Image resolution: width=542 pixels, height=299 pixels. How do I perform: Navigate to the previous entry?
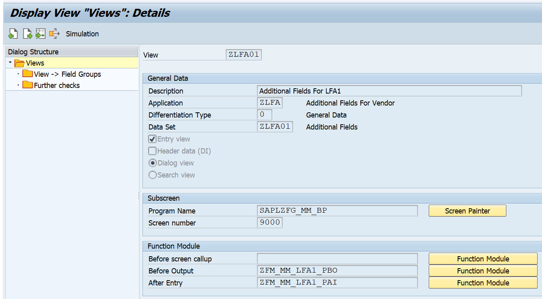tap(13, 34)
